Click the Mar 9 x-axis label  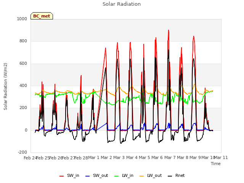tap(195, 157)
